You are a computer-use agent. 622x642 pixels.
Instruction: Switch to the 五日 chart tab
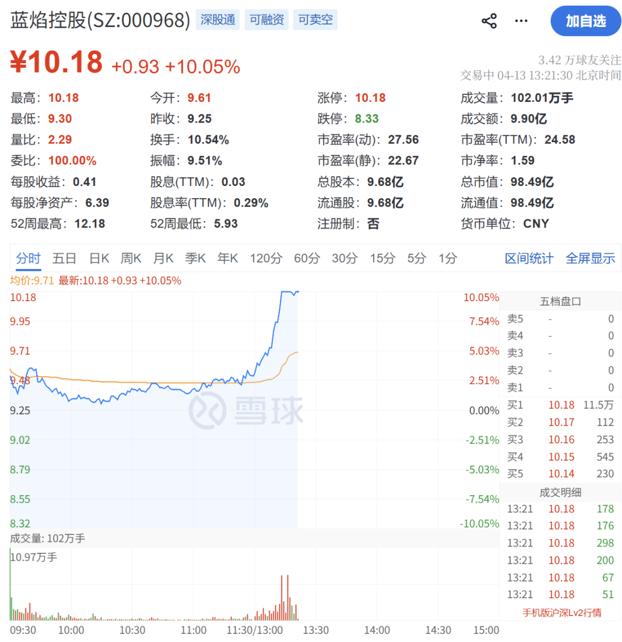pyautogui.click(x=65, y=258)
